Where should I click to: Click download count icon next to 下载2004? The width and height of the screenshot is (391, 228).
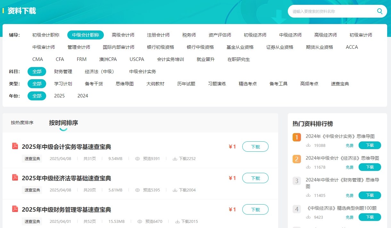(175, 190)
